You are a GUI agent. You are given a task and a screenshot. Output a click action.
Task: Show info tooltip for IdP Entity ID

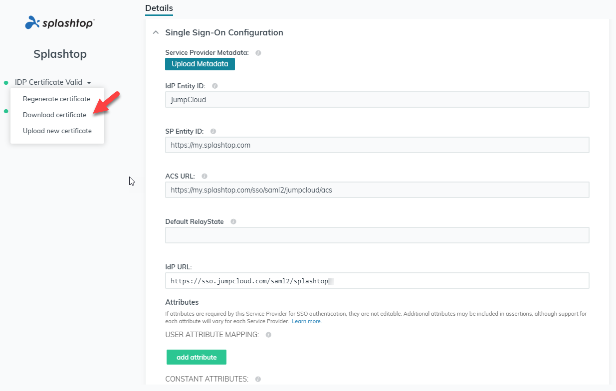pyautogui.click(x=214, y=86)
